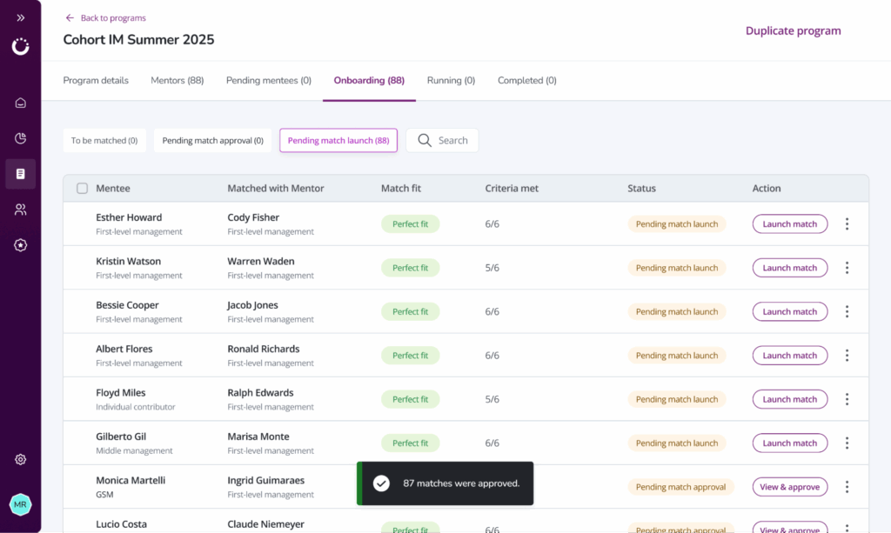Launch match for Gilberto Gil
The width and height of the screenshot is (891, 533).
pos(790,443)
